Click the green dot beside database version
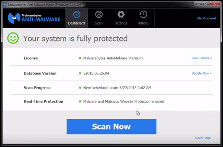Screen dimensions: 223x147 (x=80, y=73)
